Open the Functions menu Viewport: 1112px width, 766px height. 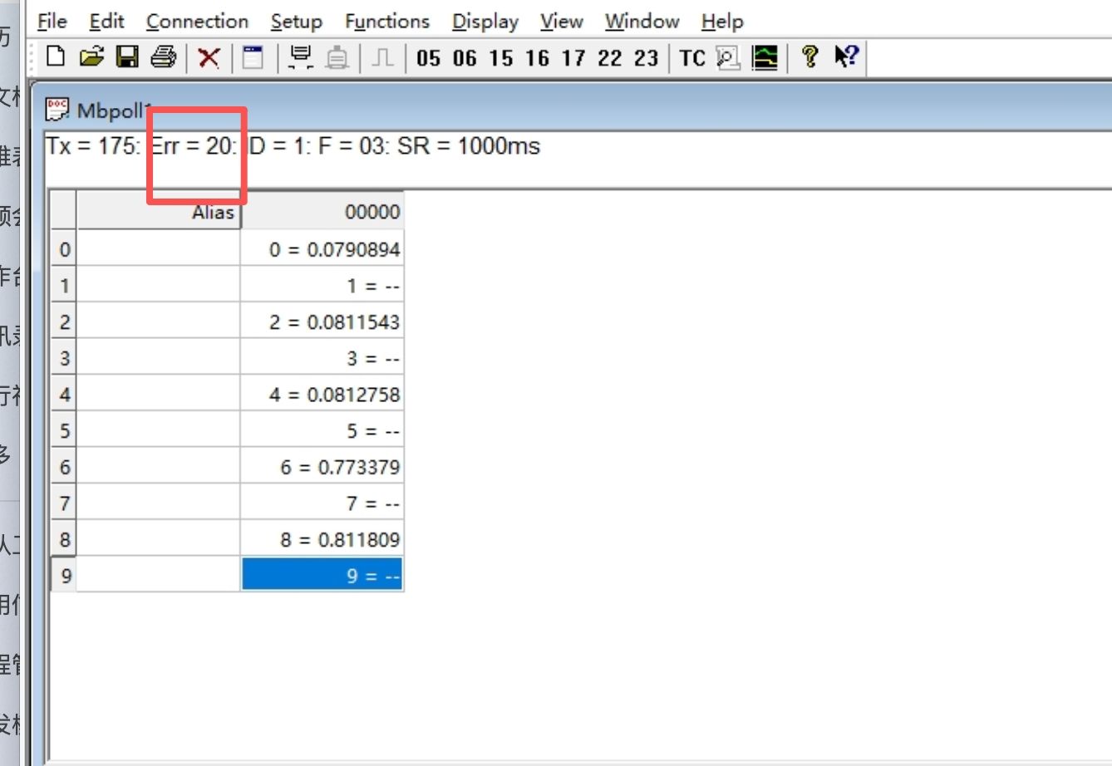point(387,22)
